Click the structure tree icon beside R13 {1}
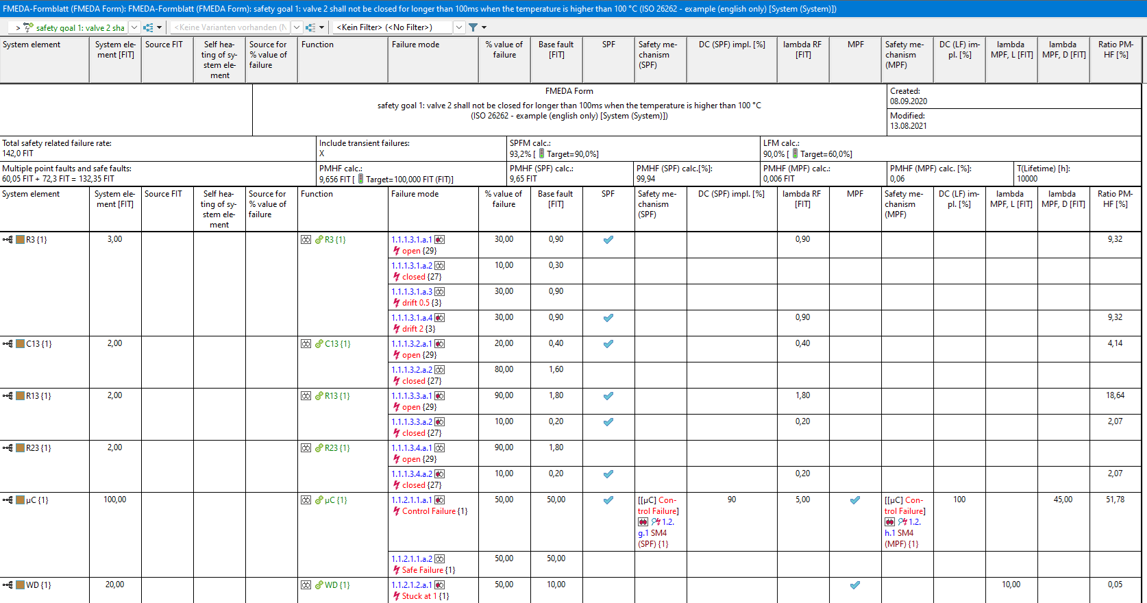1147x603 pixels. [x=8, y=396]
